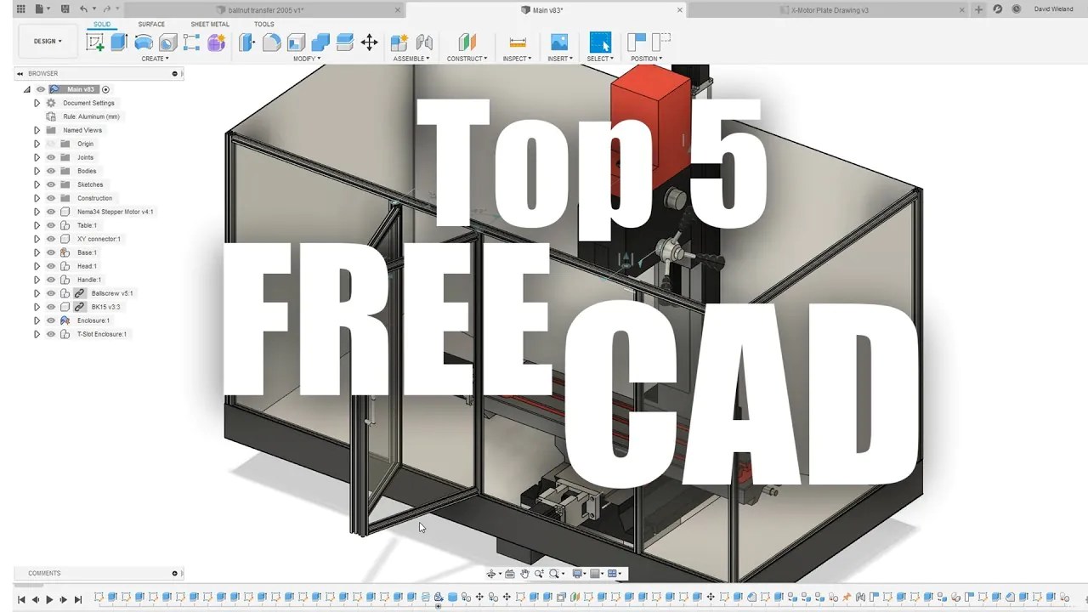Open the DESIGN workspace switcher
Image resolution: width=1088 pixels, height=612 pixels.
pos(48,40)
